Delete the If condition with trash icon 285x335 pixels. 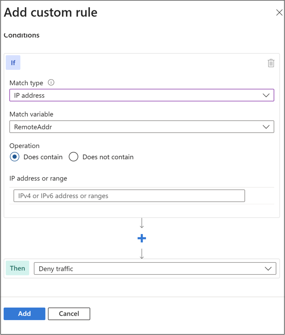coord(271,63)
